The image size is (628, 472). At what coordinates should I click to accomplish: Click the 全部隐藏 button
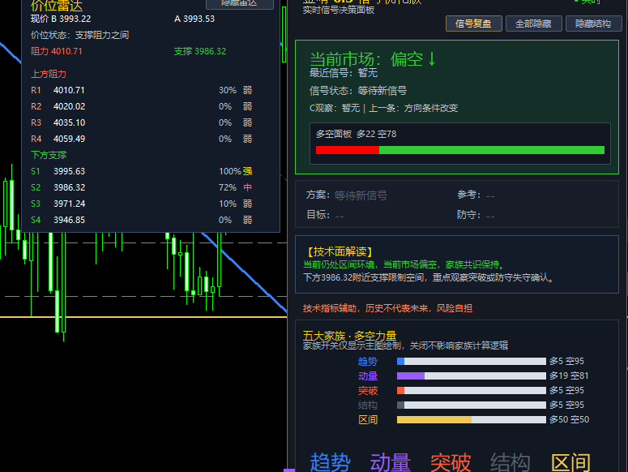[x=533, y=24]
